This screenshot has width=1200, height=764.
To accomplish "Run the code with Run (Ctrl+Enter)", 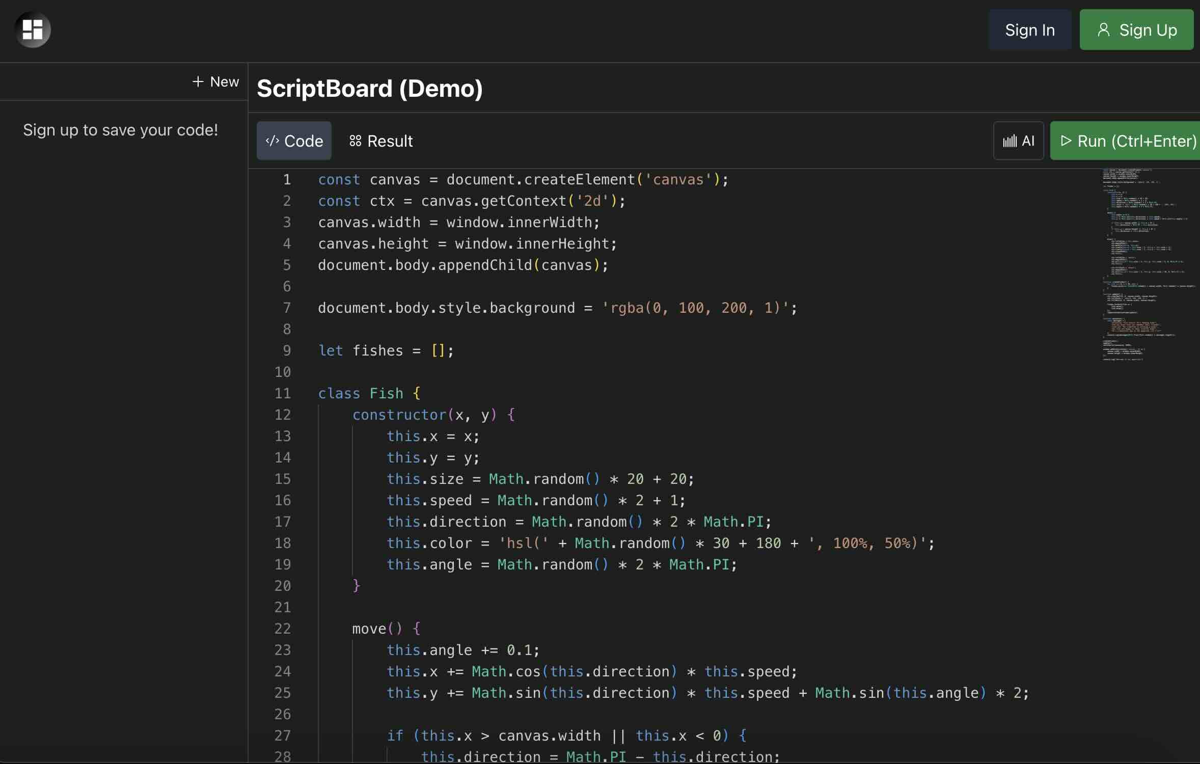I will point(1125,141).
